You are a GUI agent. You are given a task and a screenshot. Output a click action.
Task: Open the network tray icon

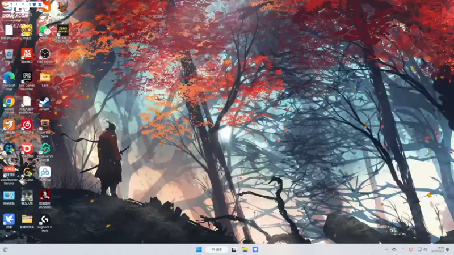click(x=419, y=249)
